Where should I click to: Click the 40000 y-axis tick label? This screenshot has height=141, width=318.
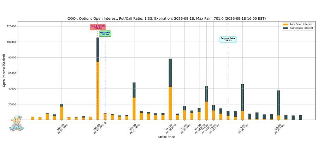point(13,88)
